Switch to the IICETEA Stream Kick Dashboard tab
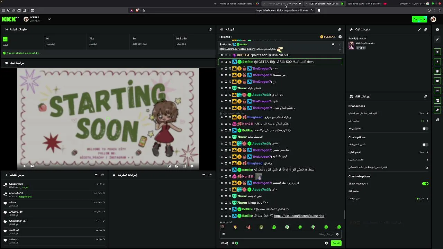This screenshot has height=249, width=443. click(x=324, y=4)
